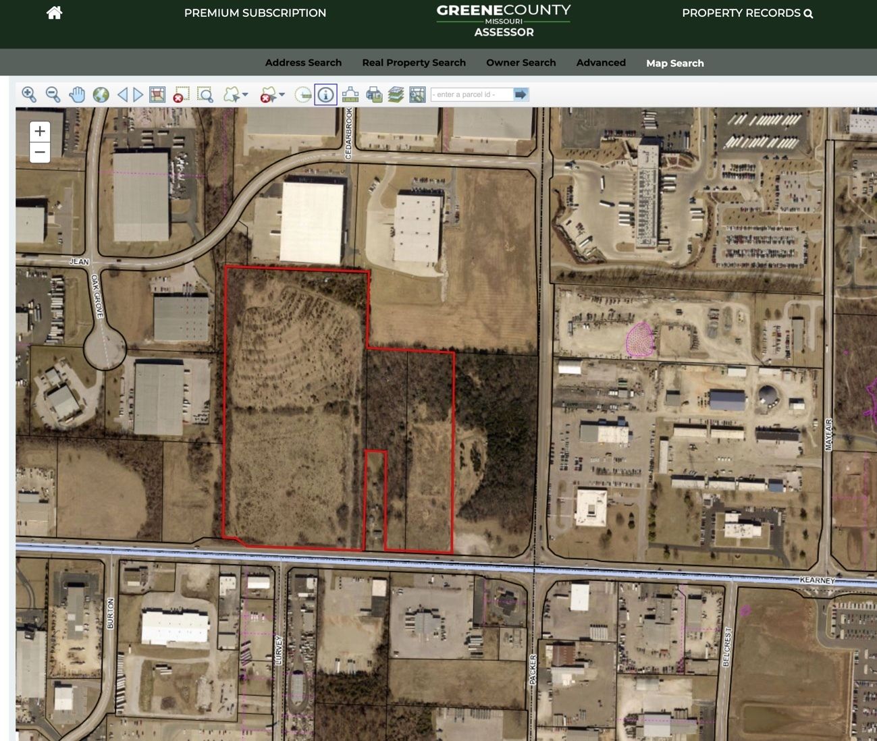This screenshot has width=877, height=741.
Task: Click the enter a parcel id field
Action: click(x=472, y=94)
